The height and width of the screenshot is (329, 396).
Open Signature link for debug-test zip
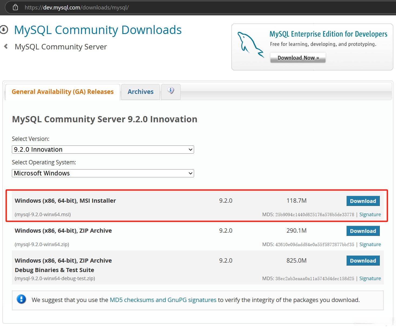[370, 278]
